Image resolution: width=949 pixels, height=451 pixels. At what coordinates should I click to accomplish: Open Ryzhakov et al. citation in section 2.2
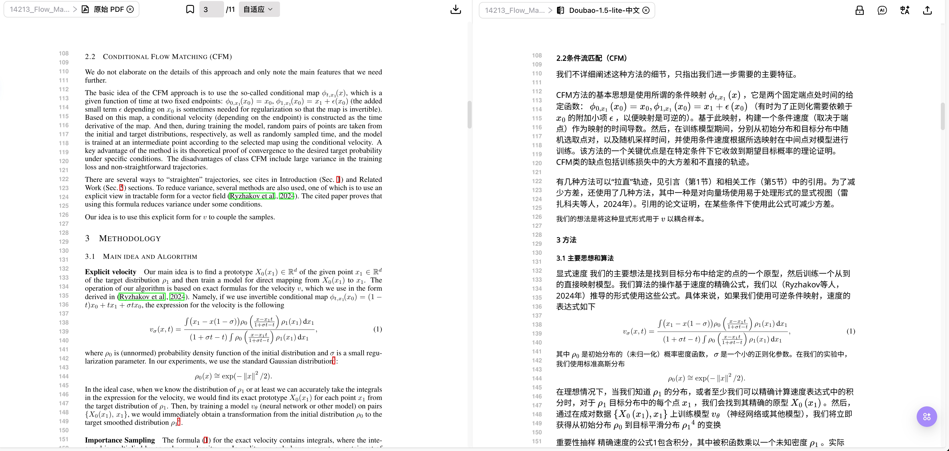point(252,196)
